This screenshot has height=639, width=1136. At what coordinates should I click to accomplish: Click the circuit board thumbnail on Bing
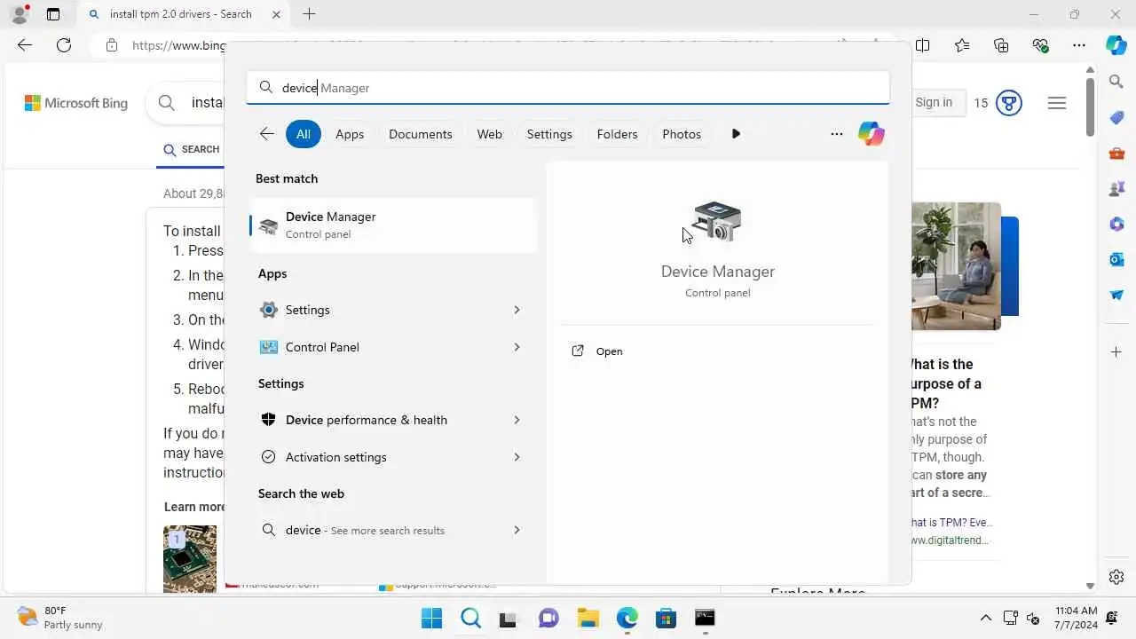[x=190, y=559]
